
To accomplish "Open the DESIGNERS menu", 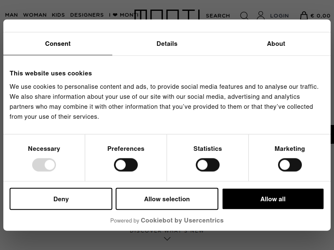I will click(x=87, y=15).
